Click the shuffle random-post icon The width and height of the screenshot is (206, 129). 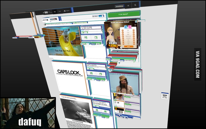[128, 6]
